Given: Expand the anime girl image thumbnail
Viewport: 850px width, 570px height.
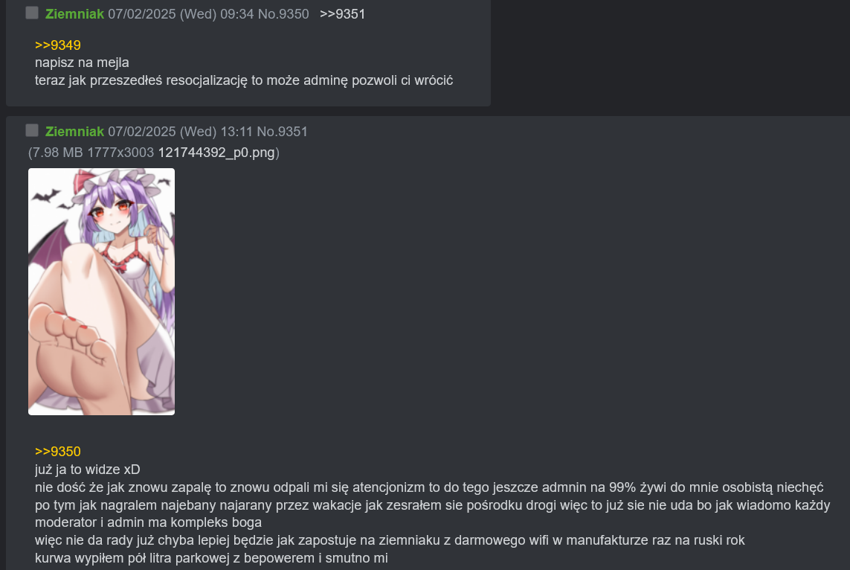Looking at the screenshot, I should [x=101, y=292].
